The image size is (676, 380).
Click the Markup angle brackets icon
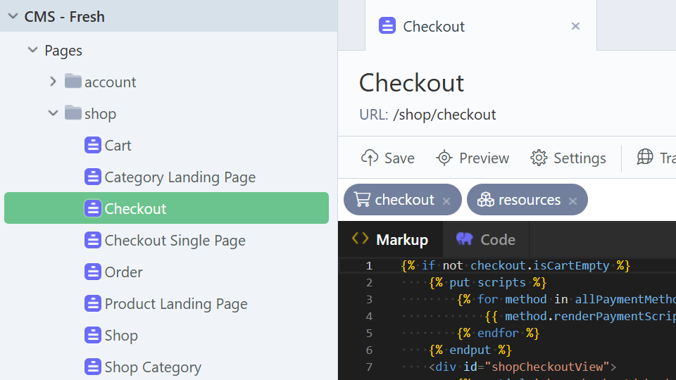tap(360, 239)
